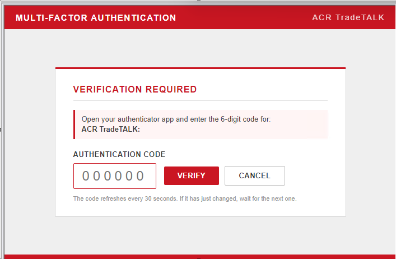Click the divider line under VERIFICATION REQUIRED
Viewport: 396px width, 259px height.
click(201, 100)
